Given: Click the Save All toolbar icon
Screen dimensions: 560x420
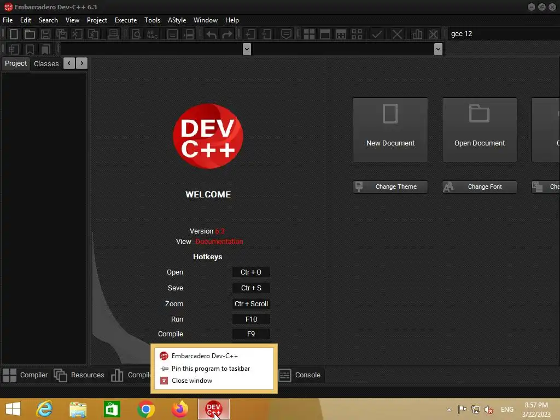Looking at the screenshot, I should click(61, 34).
